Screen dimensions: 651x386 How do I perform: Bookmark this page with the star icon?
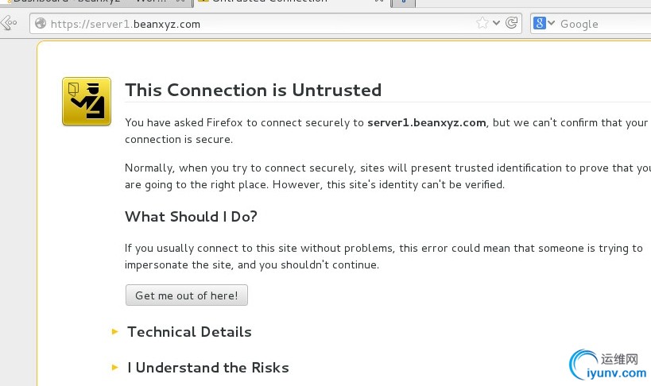point(482,23)
